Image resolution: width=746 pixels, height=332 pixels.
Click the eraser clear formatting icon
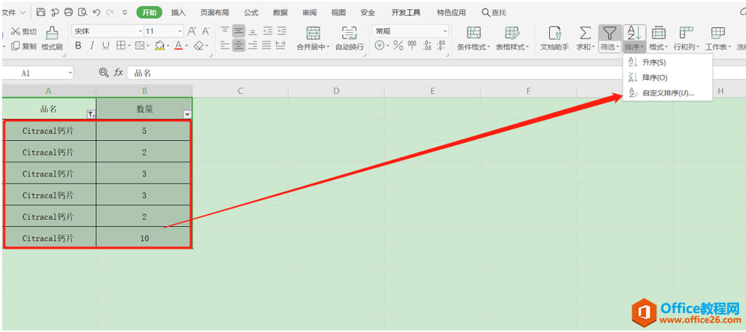[200, 46]
